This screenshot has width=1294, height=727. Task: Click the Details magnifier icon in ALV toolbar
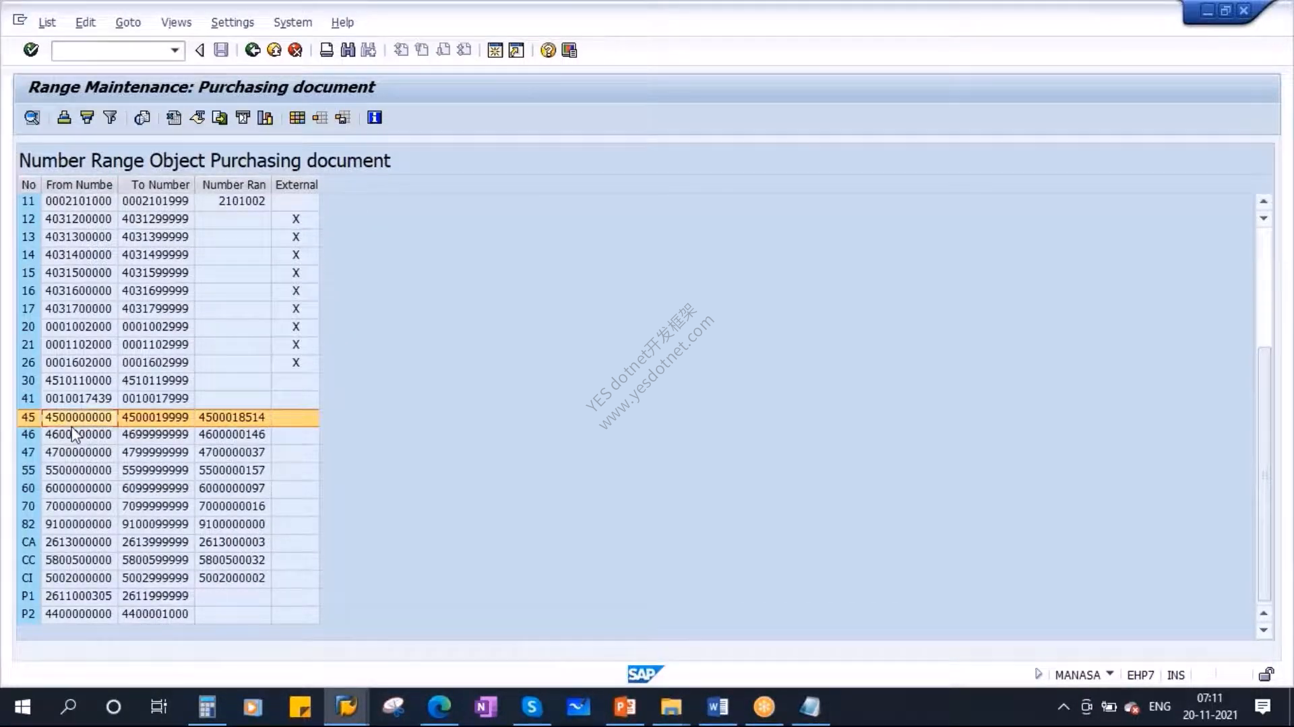pos(32,118)
